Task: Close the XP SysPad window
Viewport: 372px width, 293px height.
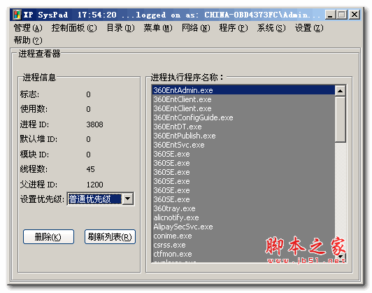Action: click(355, 15)
